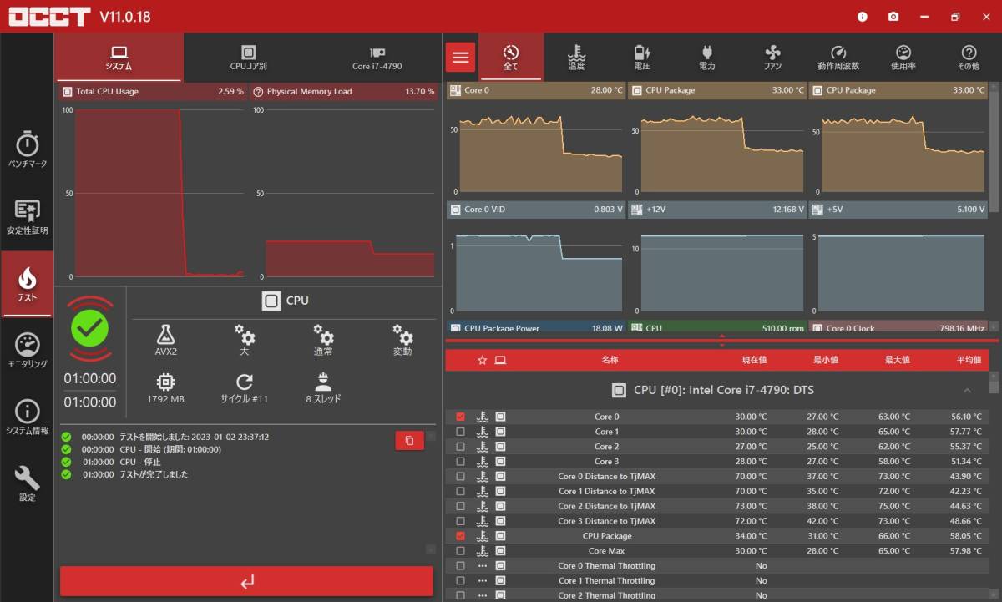
Task: Select the Core i7-4790 tab
Action: (377, 58)
